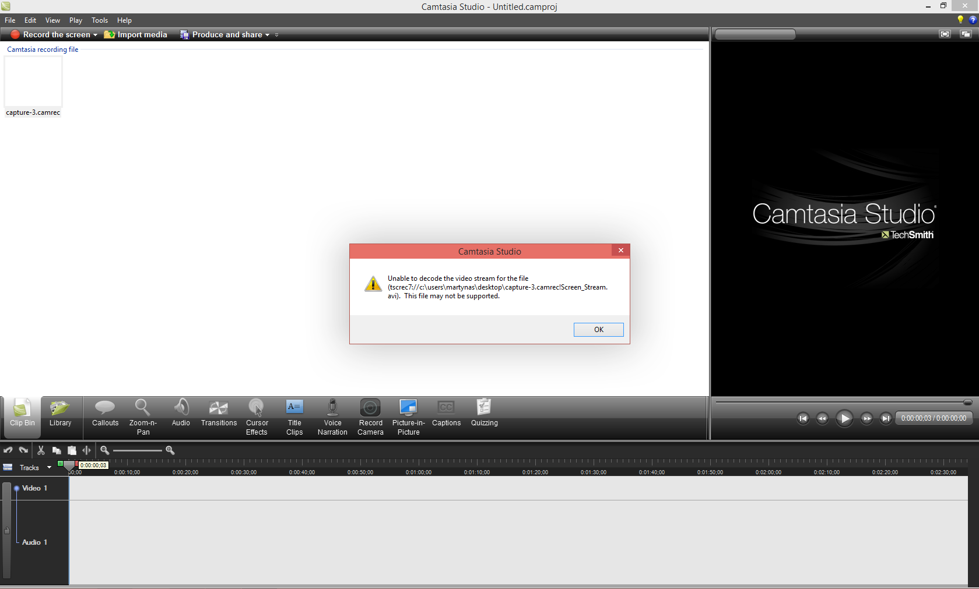The width and height of the screenshot is (979, 589).
Task: Click the Undo icon on timeline toolbar
Action: tap(8, 450)
